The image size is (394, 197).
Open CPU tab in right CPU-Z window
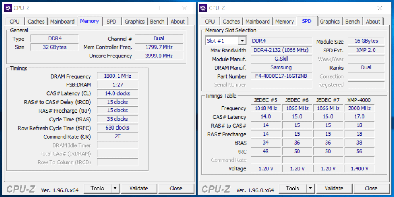tap(210, 22)
